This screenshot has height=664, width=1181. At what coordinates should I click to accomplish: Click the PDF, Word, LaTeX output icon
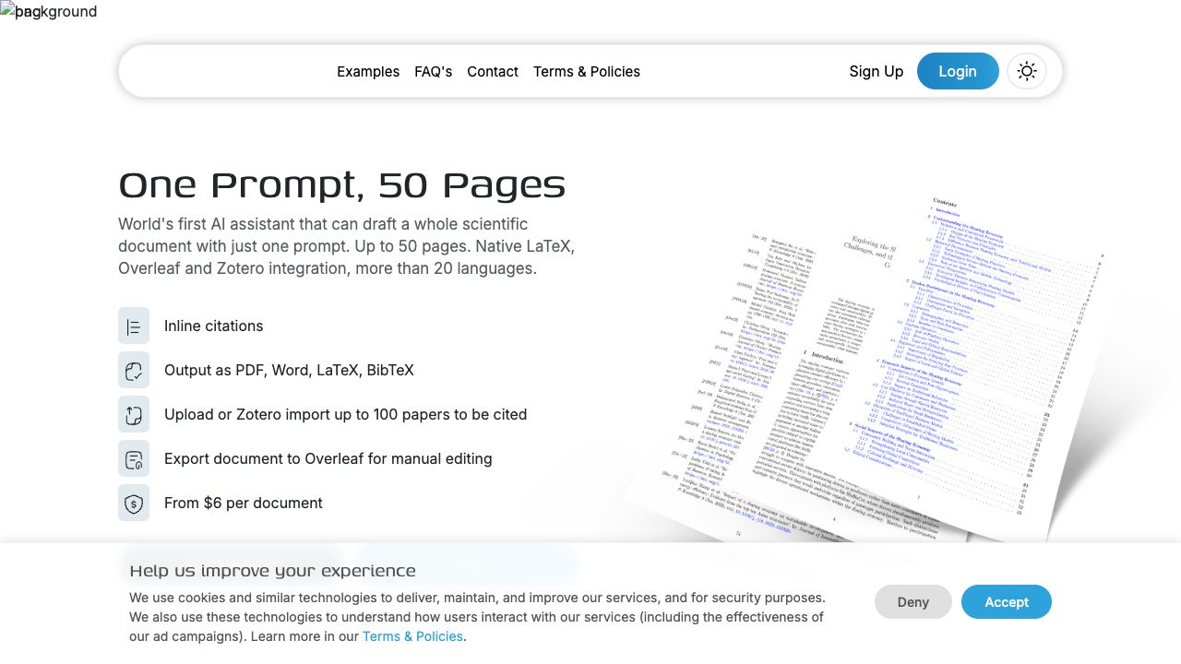(x=134, y=370)
